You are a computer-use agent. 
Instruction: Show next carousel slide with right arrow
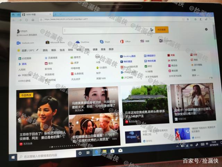117,114
